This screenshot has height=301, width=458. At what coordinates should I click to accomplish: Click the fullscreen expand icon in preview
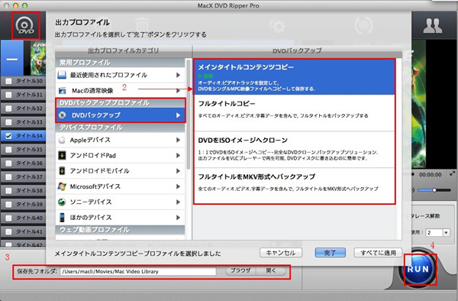pyautogui.click(x=452, y=173)
